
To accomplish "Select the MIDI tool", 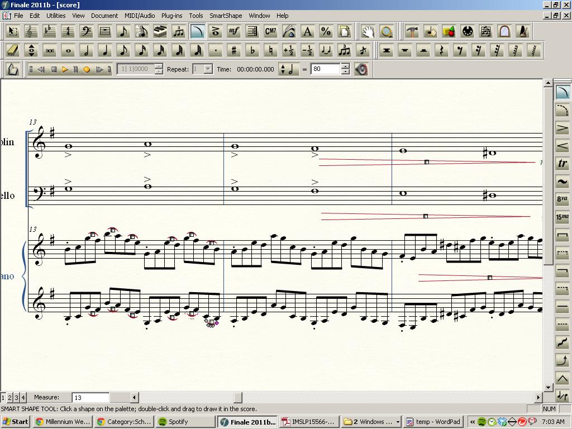I will (468, 31).
